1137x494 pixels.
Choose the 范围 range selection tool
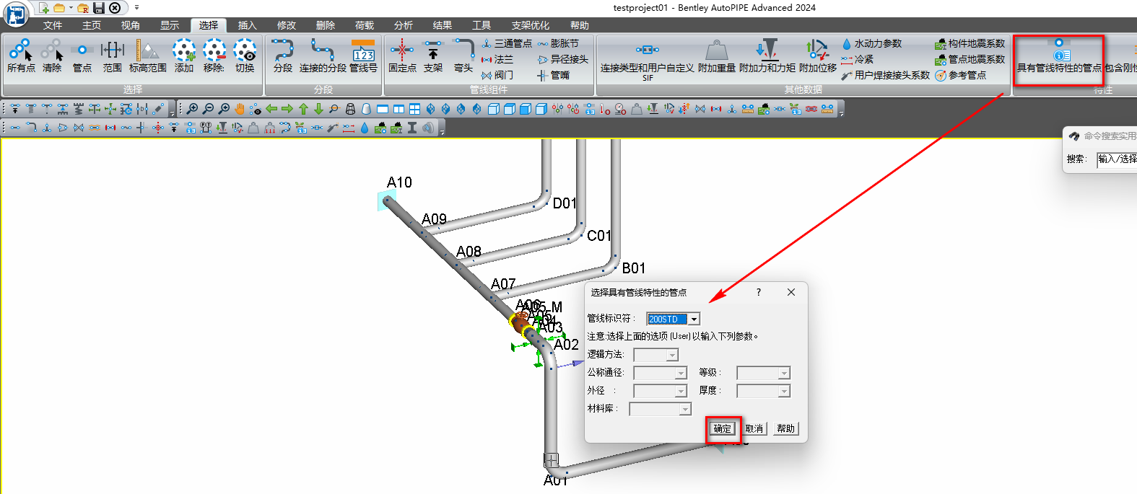[x=112, y=56]
